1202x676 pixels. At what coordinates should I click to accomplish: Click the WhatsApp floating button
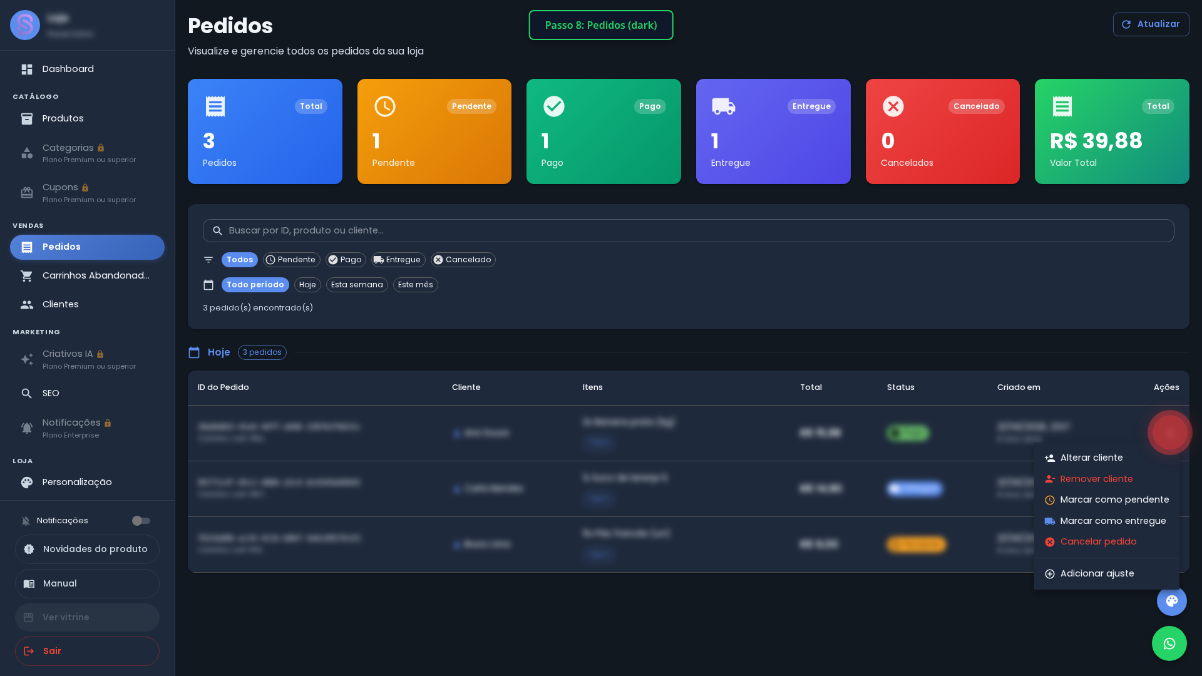pos(1169,643)
